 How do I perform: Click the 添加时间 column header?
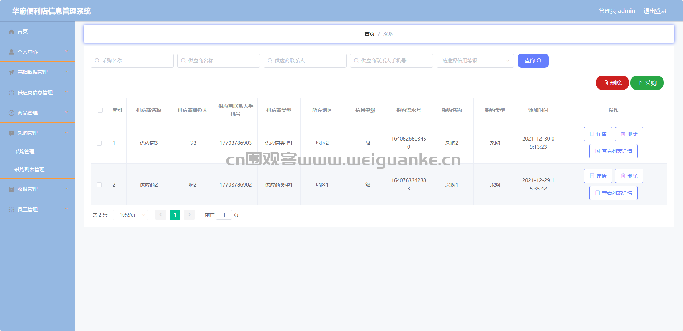click(x=538, y=110)
